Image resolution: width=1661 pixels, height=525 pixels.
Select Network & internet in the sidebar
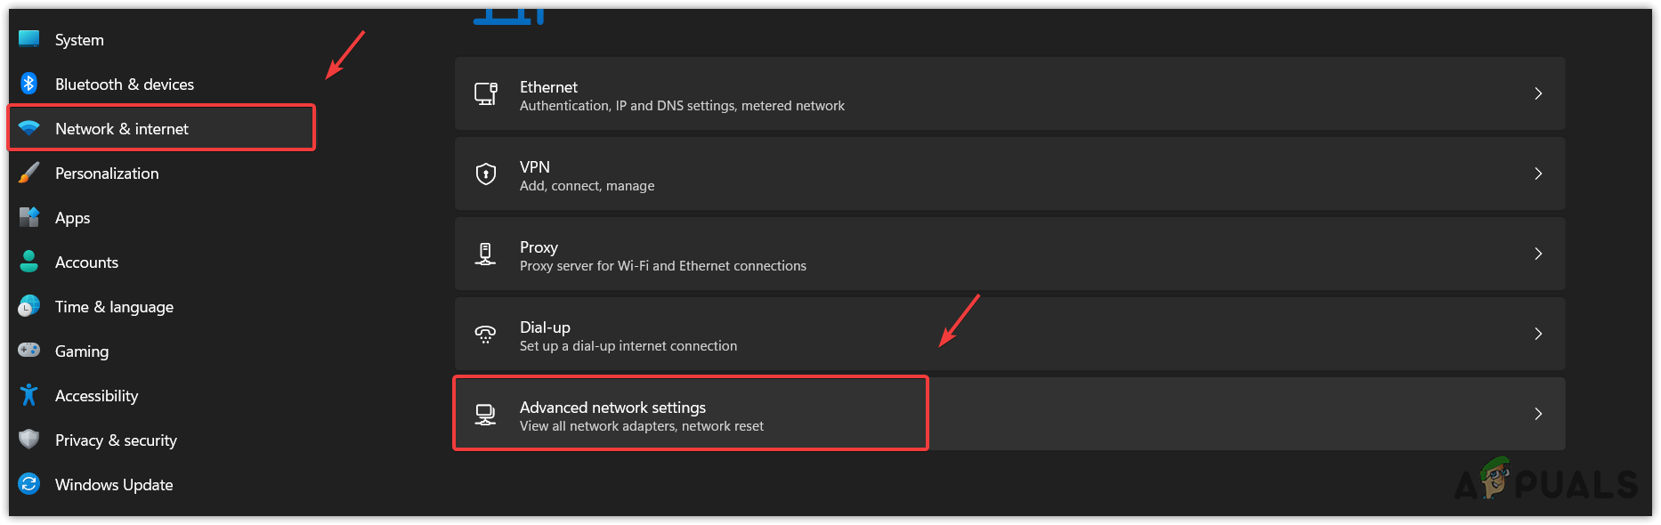pyautogui.click(x=122, y=129)
